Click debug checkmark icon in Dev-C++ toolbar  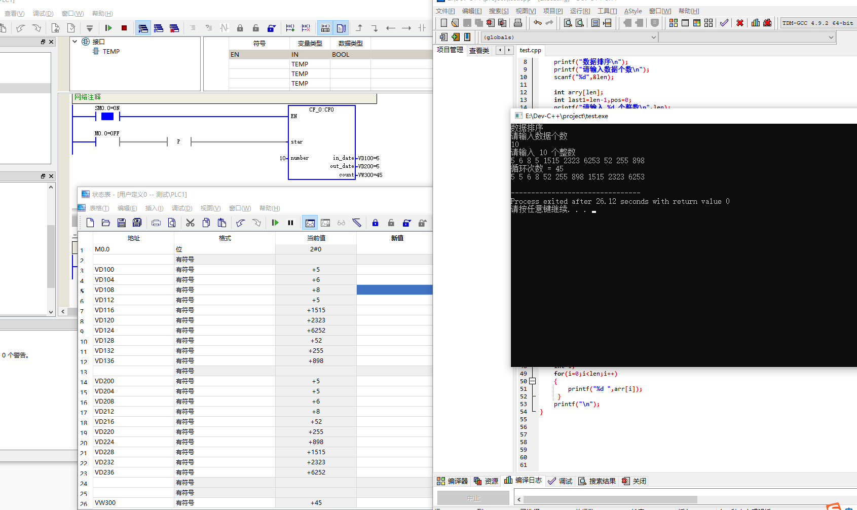click(x=724, y=23)
